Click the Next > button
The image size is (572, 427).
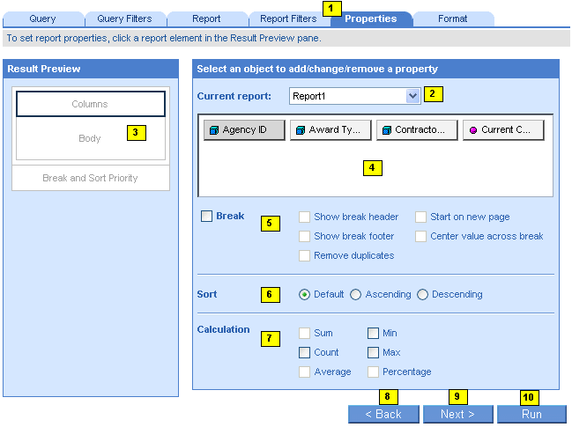click(x=457, y=415)
